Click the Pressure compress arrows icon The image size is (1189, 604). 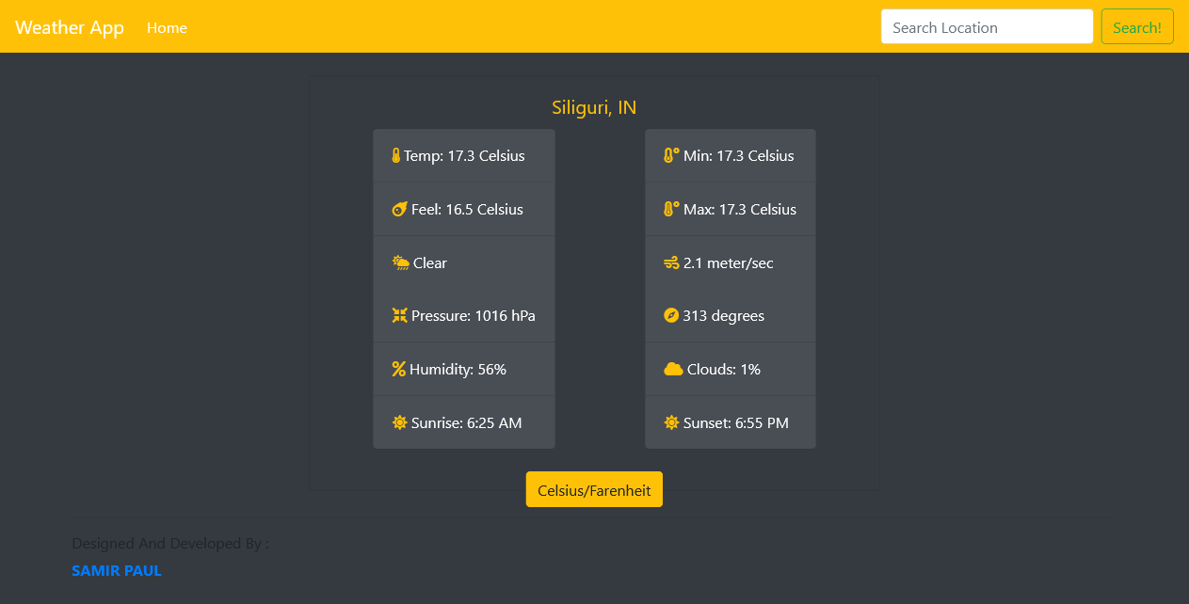399,316
